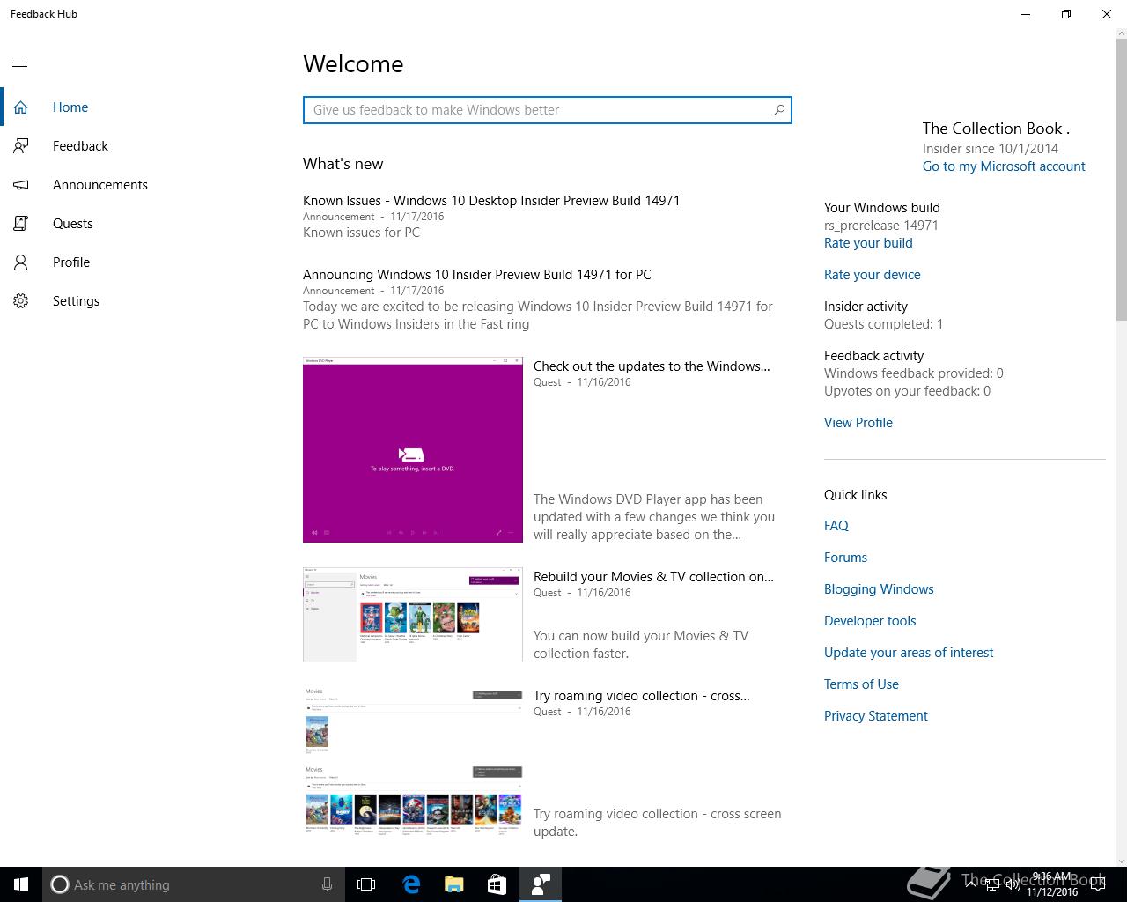This screenshot has width=1127, height=902.
Task: Open Announcing Windows 10 Insider Preview Build 14971
Action: coord(477,275)
